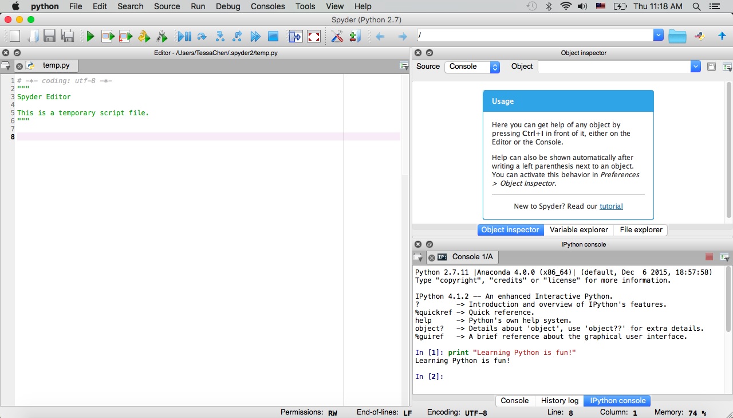The image size is (733, 418).
Task: Click the Object inspector vertical scrollbar
Action: 728,149
